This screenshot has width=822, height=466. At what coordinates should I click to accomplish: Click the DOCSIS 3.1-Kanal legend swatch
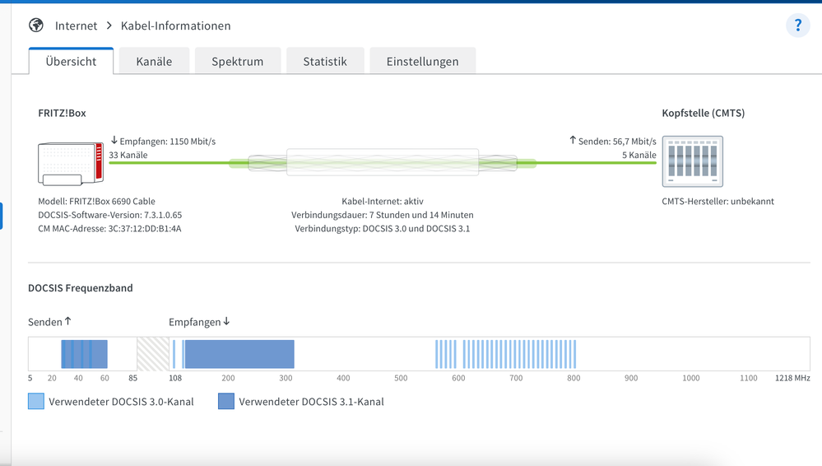point(226,402)
